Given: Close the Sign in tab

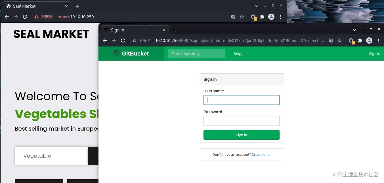Looking at the screenshot, I should point(164,30).
